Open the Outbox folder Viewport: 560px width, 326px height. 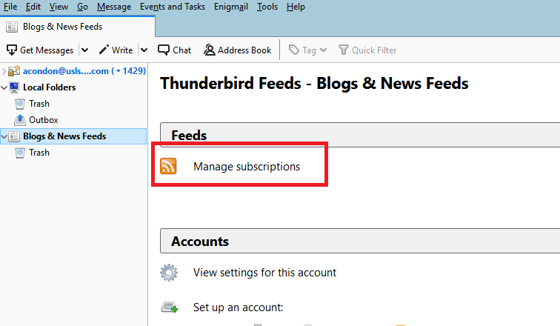[43, 120]
